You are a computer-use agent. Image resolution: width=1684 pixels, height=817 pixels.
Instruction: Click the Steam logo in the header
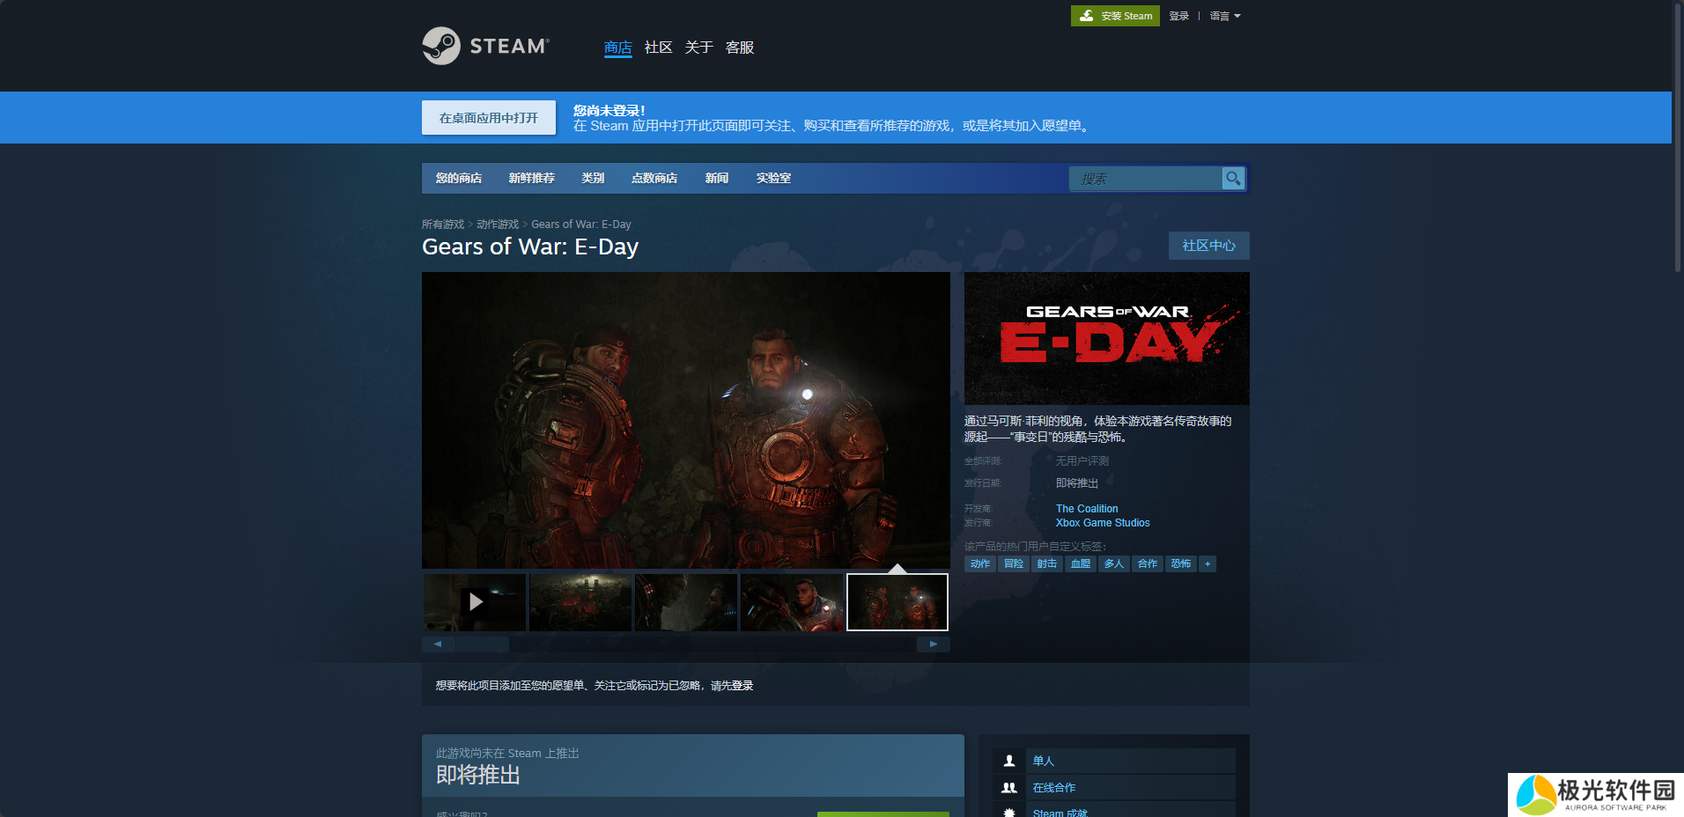pyautogui.click(x=485, y=46)
